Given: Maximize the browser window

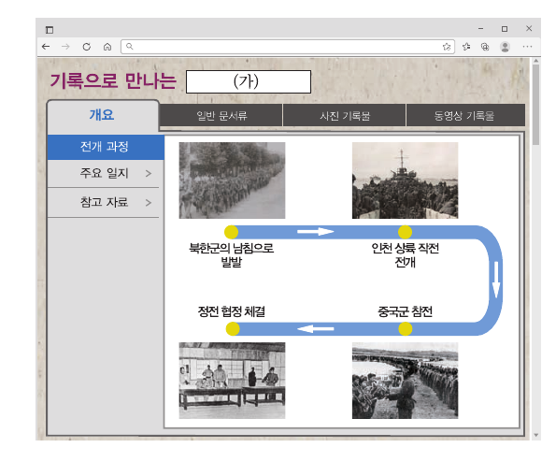Looking at the screenshot, I should tap(505, 29).
